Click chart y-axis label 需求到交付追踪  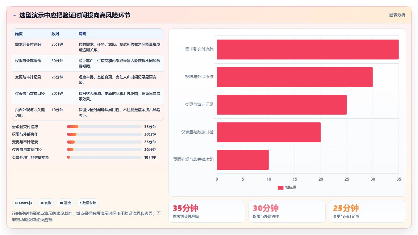(x=199, y=49)
